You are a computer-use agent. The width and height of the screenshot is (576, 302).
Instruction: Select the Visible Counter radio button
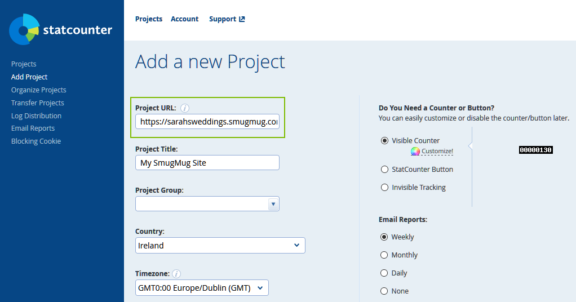point(384,141)
